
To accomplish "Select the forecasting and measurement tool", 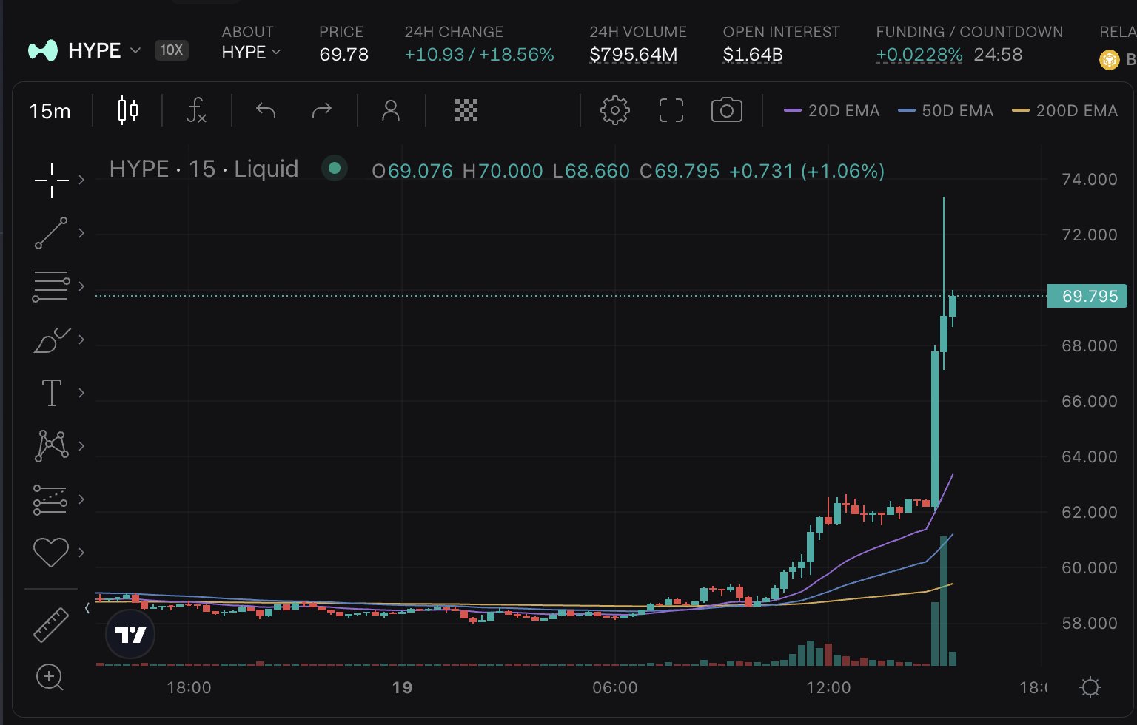I will 50,499.
